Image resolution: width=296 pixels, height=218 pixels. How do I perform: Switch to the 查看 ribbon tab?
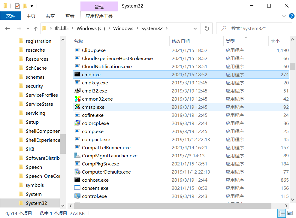70,16
